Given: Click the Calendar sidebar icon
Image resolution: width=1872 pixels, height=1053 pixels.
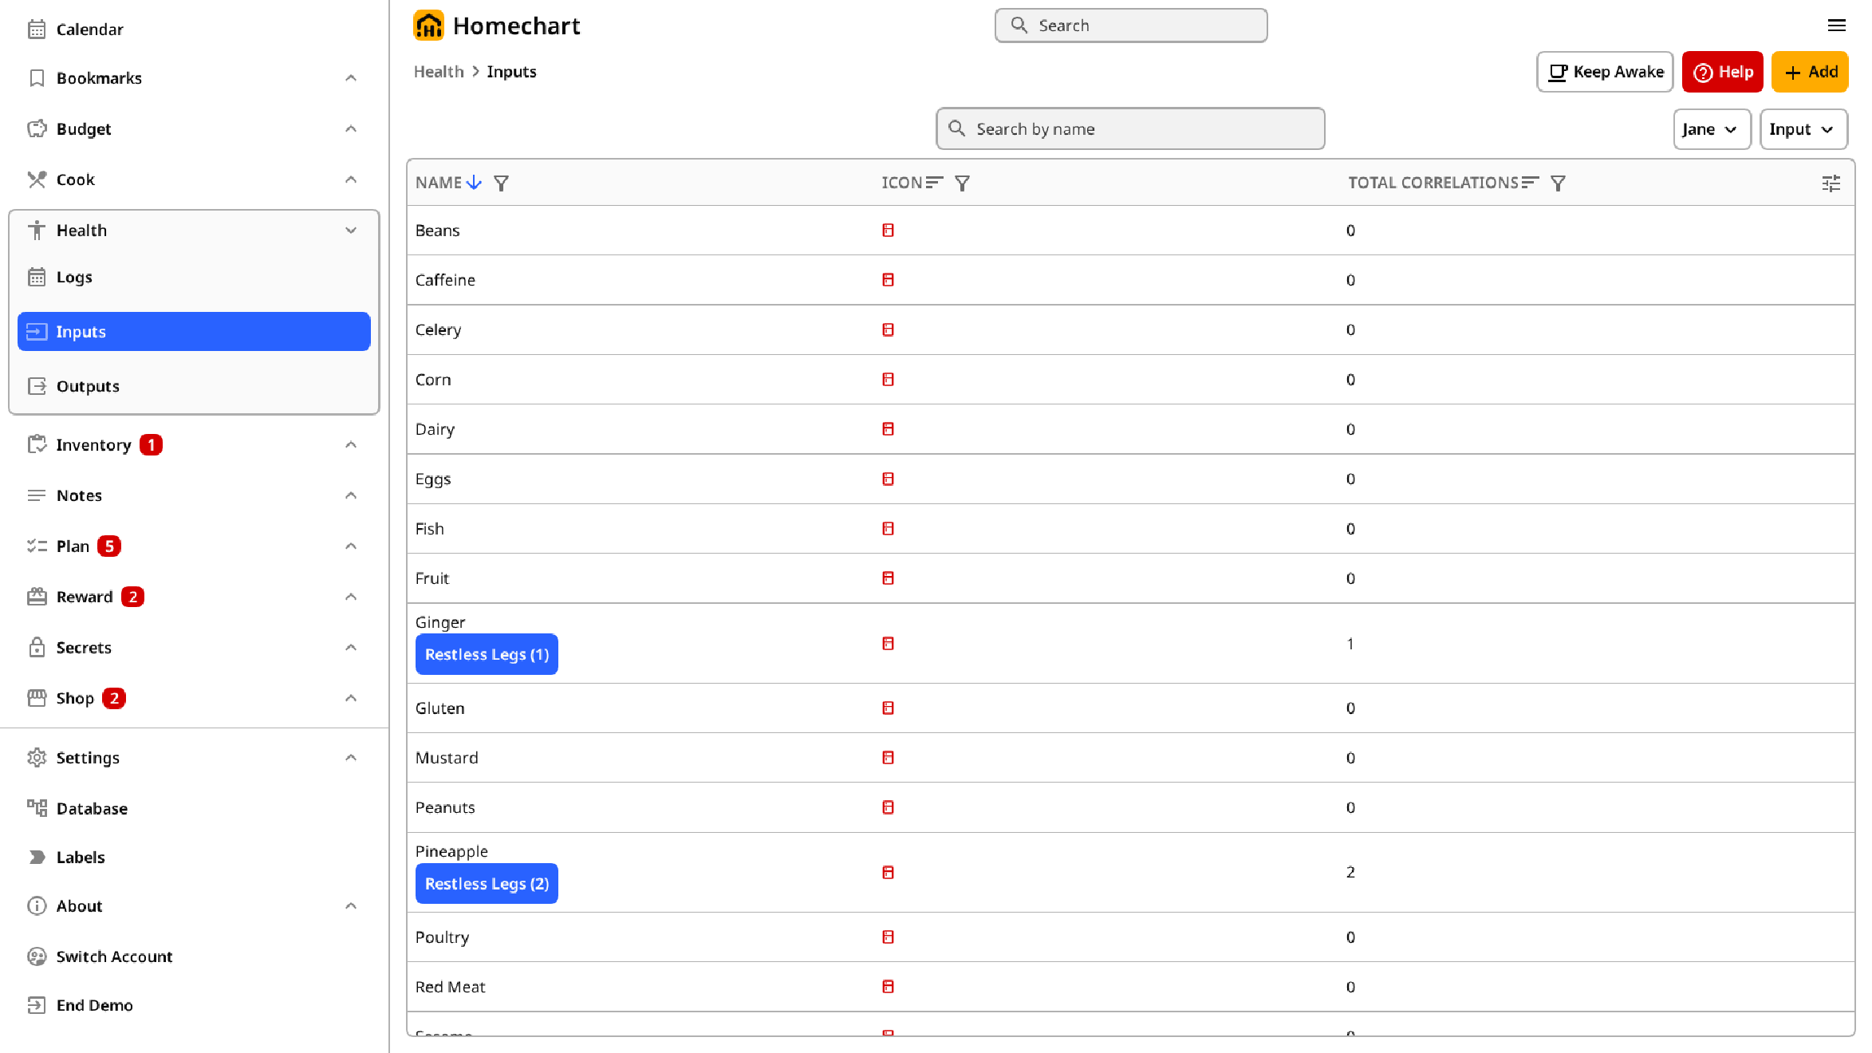Looking at the screenshot, I should point(37,30).
